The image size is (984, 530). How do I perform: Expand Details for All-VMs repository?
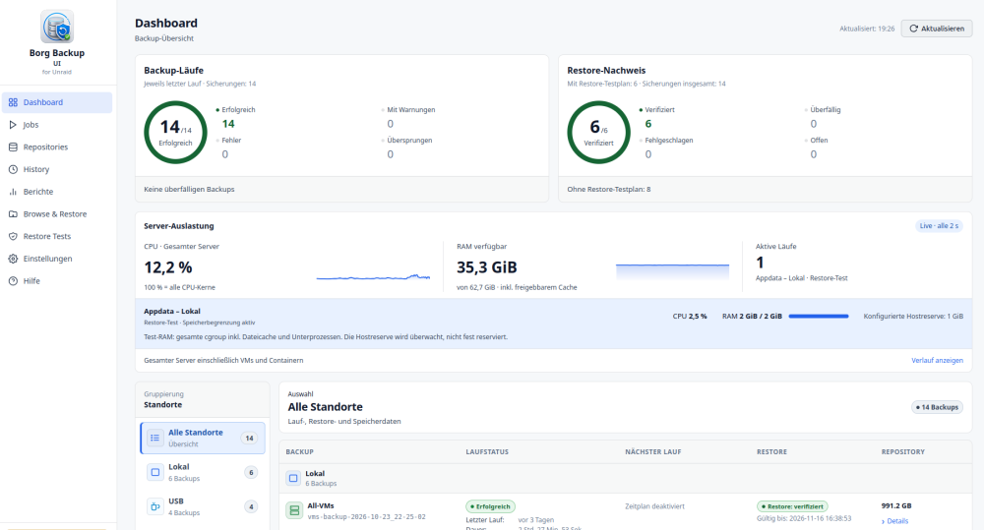(x=894, y=521)
